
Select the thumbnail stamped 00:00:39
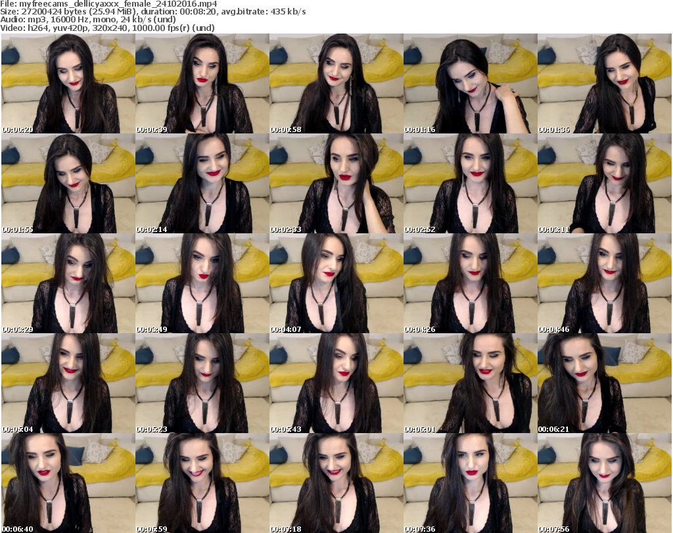[x=202, y=83]
